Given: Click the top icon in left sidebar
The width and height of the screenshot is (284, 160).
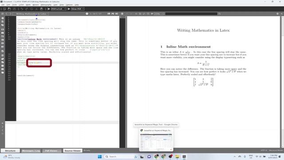Looking at the screenshot, I should 3,18.
